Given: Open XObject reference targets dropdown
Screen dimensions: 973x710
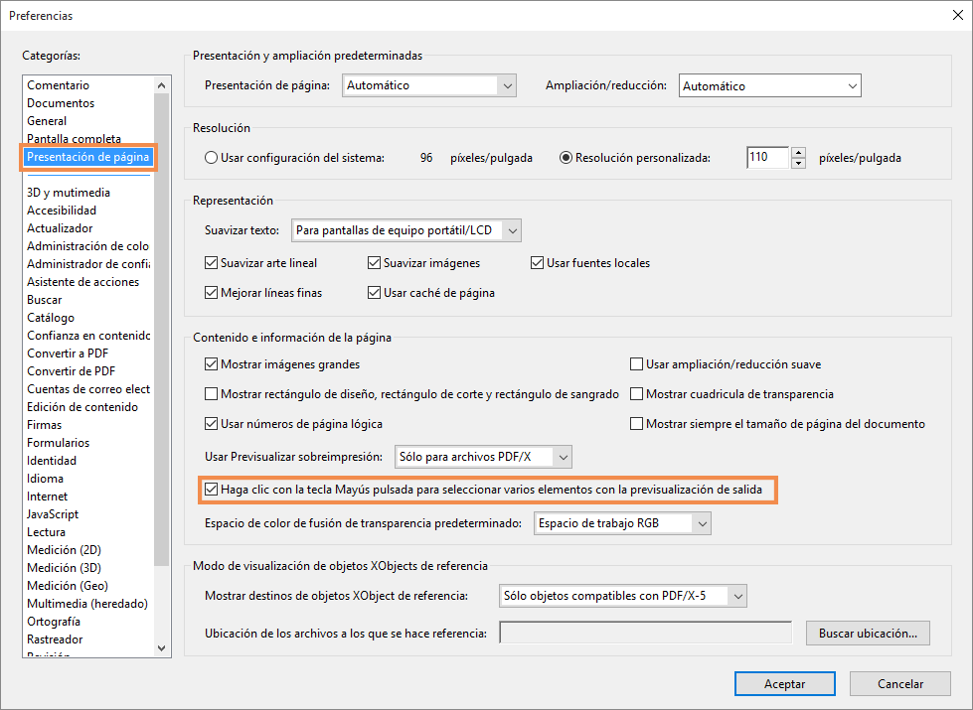Looking at the screenshot, I should (622, 596).
